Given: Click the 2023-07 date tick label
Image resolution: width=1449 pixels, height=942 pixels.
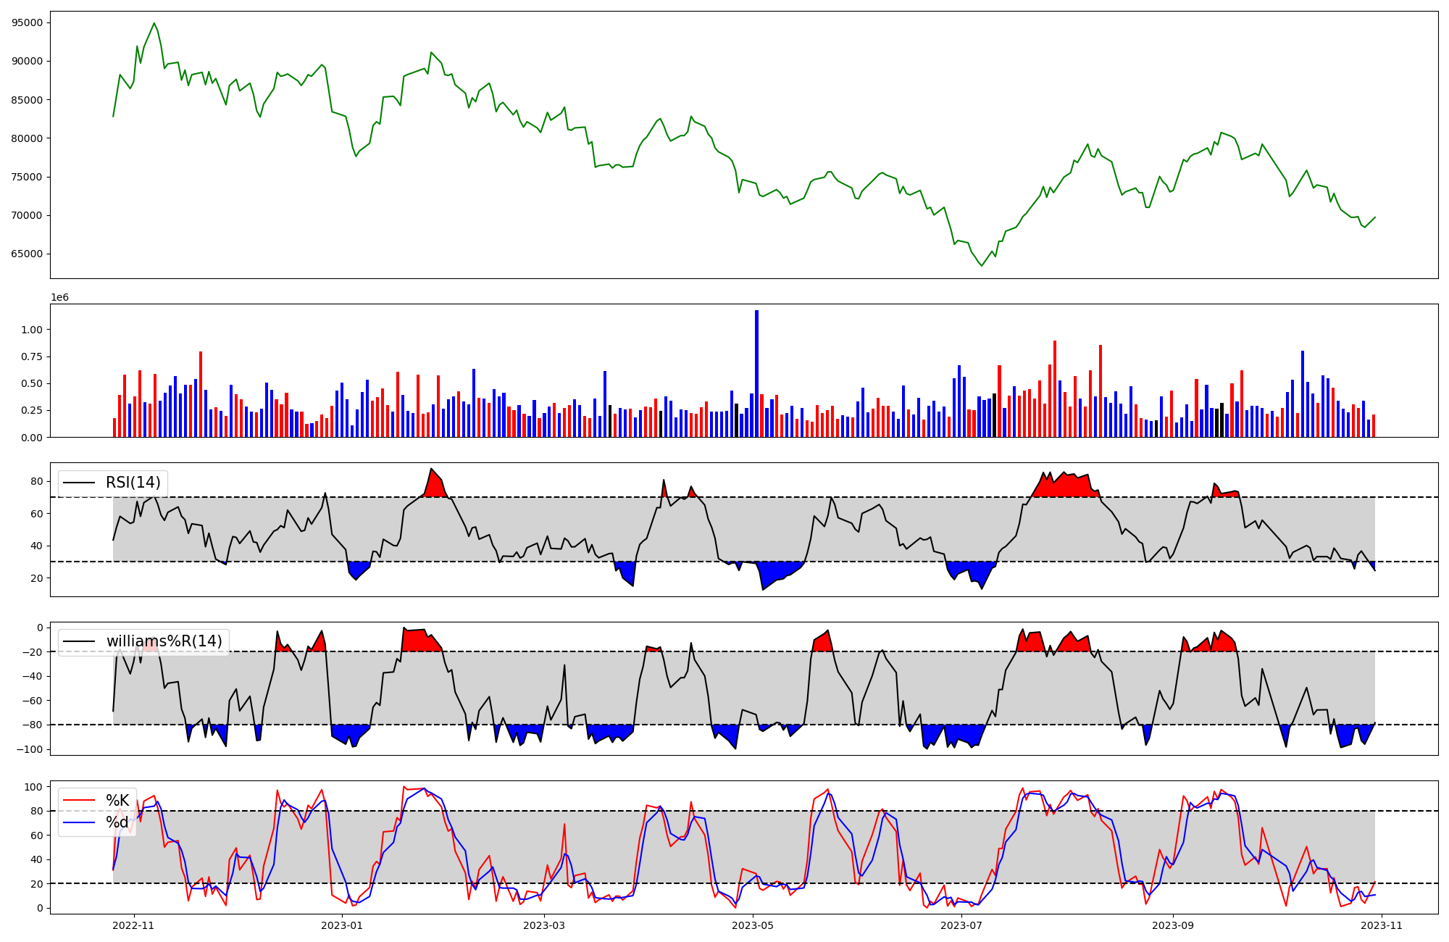Looking at the screenshot, I should click(x=961, y=925).
